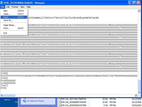Select Save As... in the File menu
The width and height of the screenshot is (142, 107).
pyautogui.click(x=14, y=20)
